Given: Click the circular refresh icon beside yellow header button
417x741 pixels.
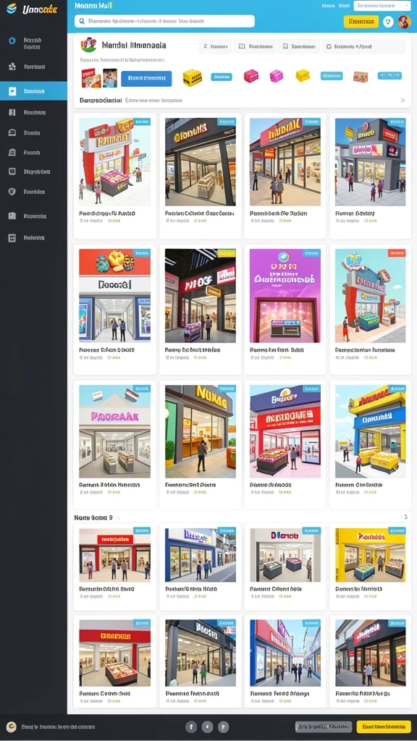Looking at the screenshot, I should point(388,21).
